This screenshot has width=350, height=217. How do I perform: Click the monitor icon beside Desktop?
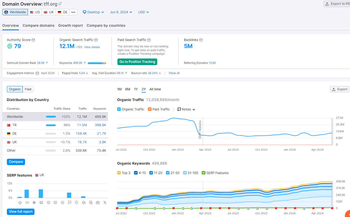pos(85,12)
